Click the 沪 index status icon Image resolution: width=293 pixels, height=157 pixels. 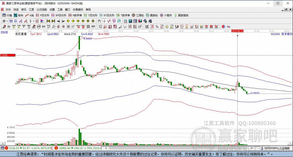pos(6,148)
